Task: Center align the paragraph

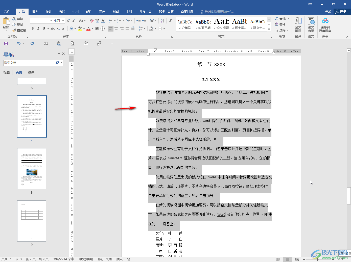Action: tap(116, 29)
